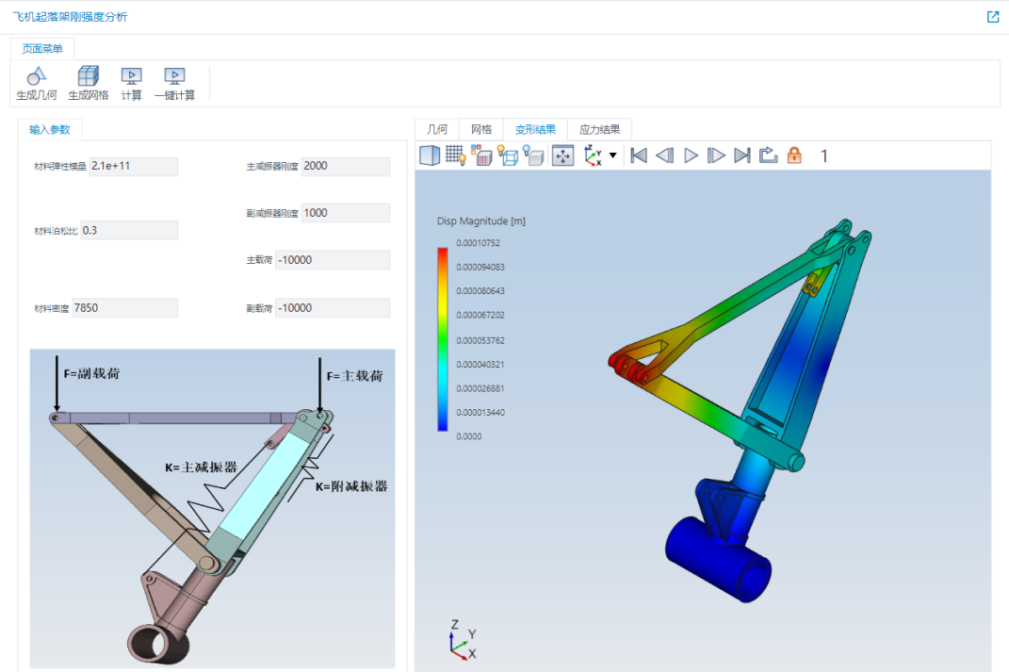Click the fit-to-view arrows icon
The width and height of the screenshot is (1009, 672).
pos(563,156)
